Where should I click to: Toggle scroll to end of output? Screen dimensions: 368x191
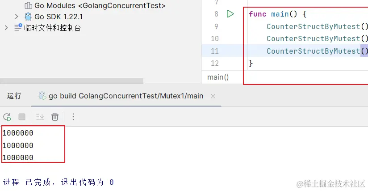pyautogui.click(x=40, y=117)
